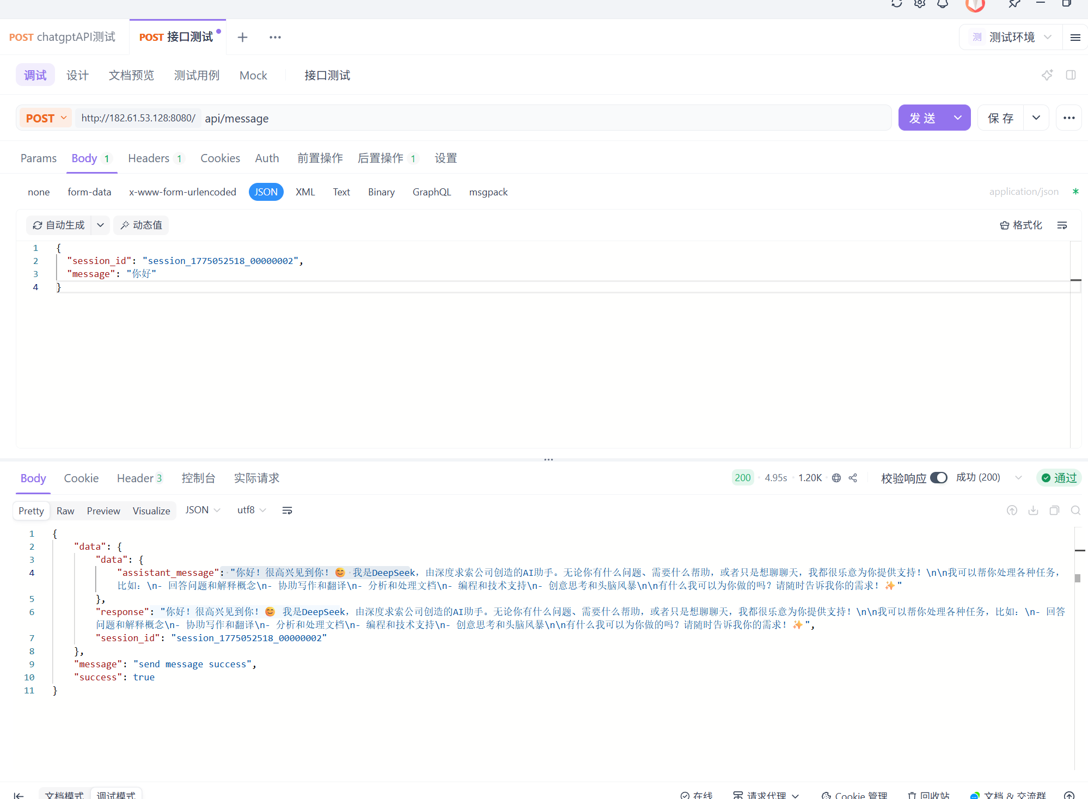Expand the 测试环境 environment selector

[x=1011, y=38]
